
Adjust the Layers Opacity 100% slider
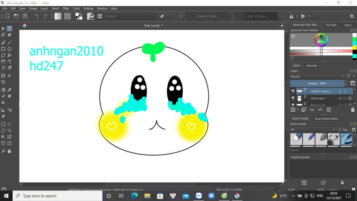[x=317, y=83]
